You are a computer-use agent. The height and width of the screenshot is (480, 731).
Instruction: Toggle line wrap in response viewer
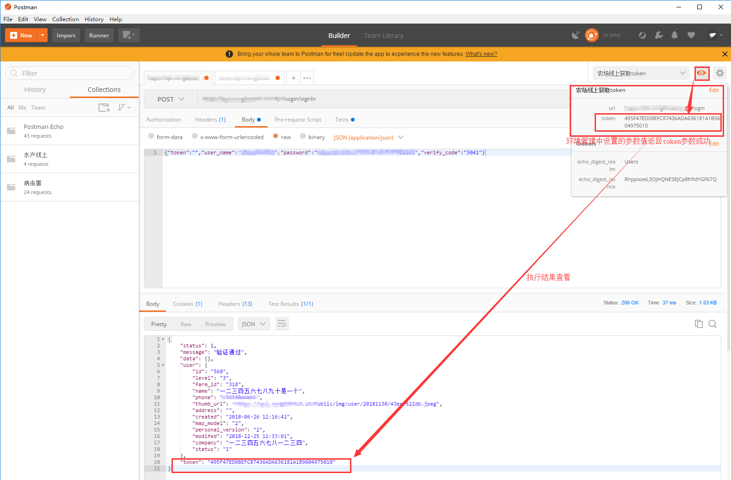pyautogui.click(x=282, y=324)
